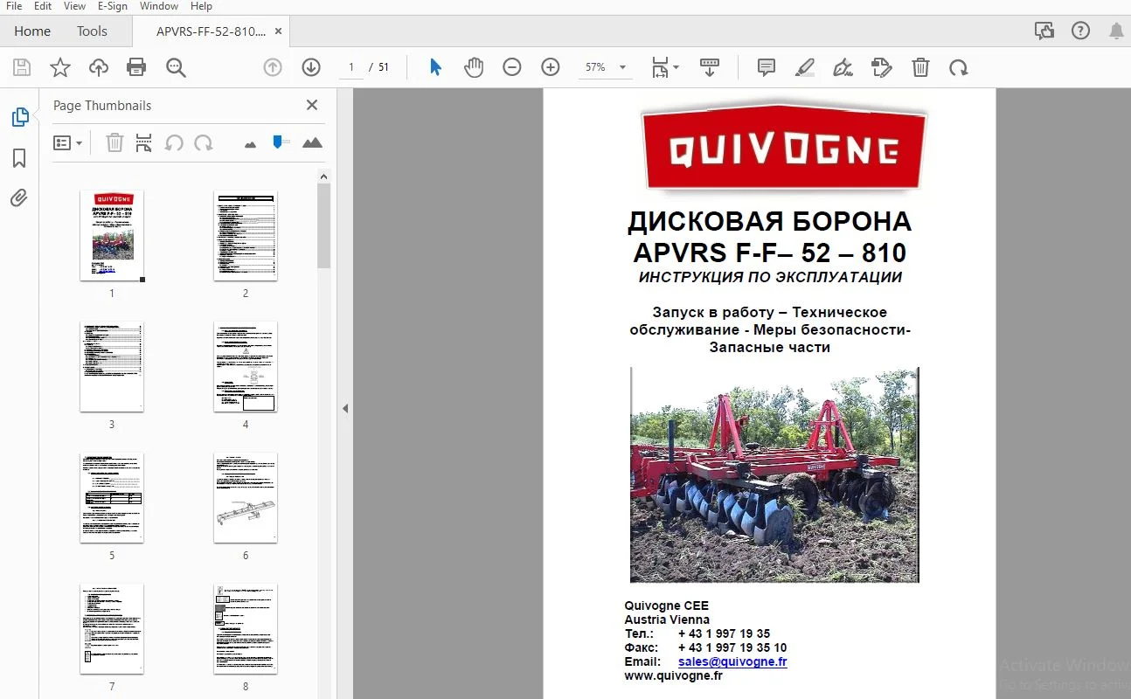Select page 4 thumbnail
Viewport: 1131px width, 699px height.
pyautogui.click(x=246, y=367)
